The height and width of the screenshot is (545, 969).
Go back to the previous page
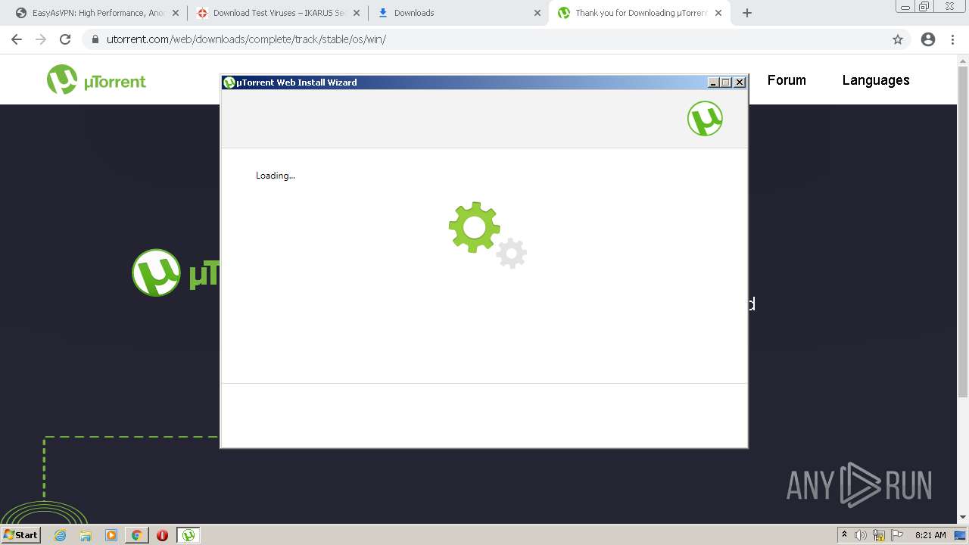17,39
